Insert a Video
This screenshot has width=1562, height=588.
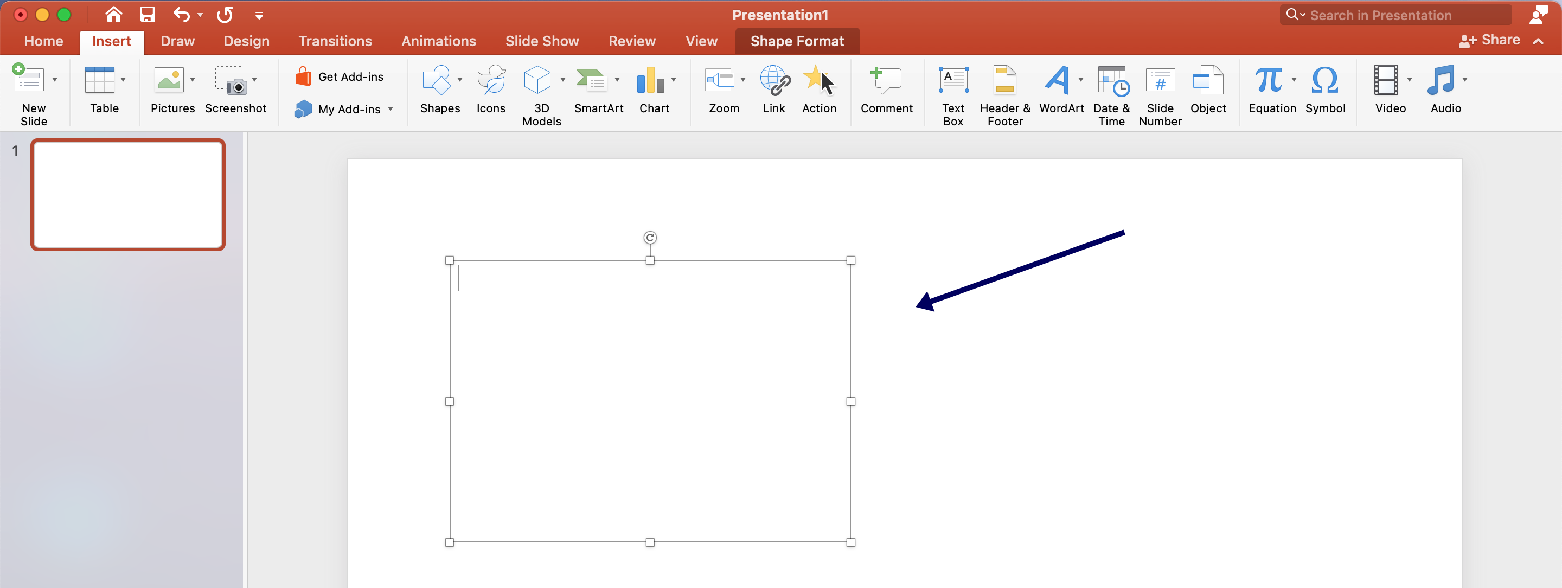tap(1386, 79)
